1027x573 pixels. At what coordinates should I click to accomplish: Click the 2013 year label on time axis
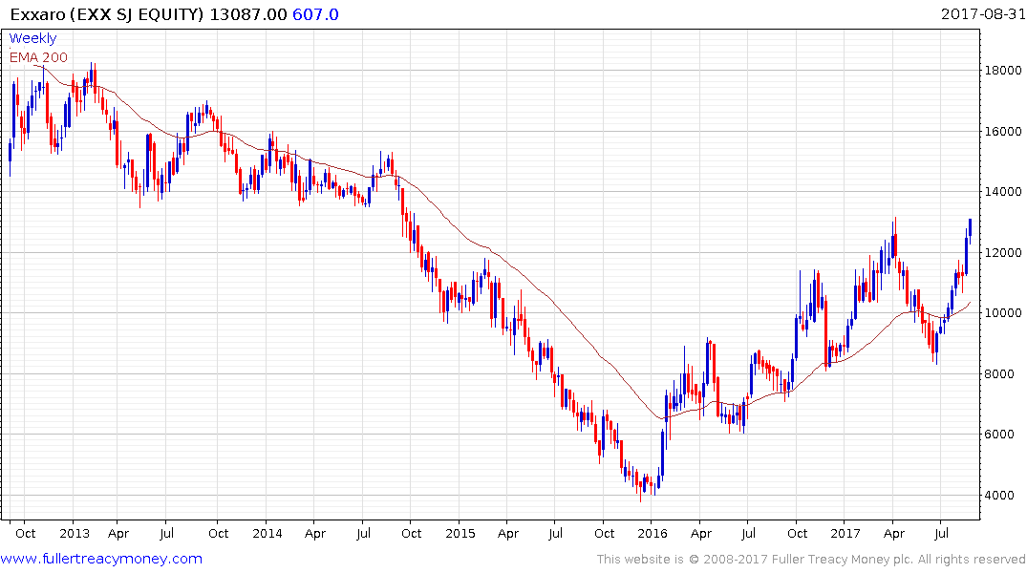point(74,533)
